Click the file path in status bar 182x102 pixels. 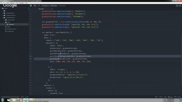[10, 97]
